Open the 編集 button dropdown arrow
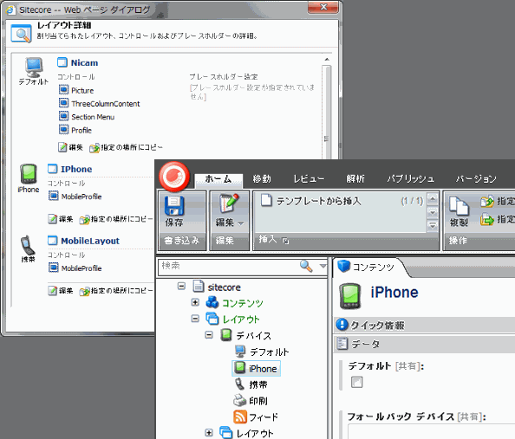Image resolution: width=515 pixels, height=439 pixels. (241, 223)
